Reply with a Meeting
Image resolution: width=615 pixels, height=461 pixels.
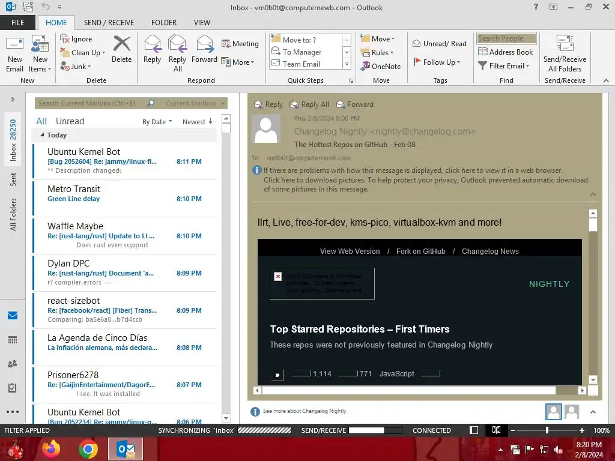(240, 43)
